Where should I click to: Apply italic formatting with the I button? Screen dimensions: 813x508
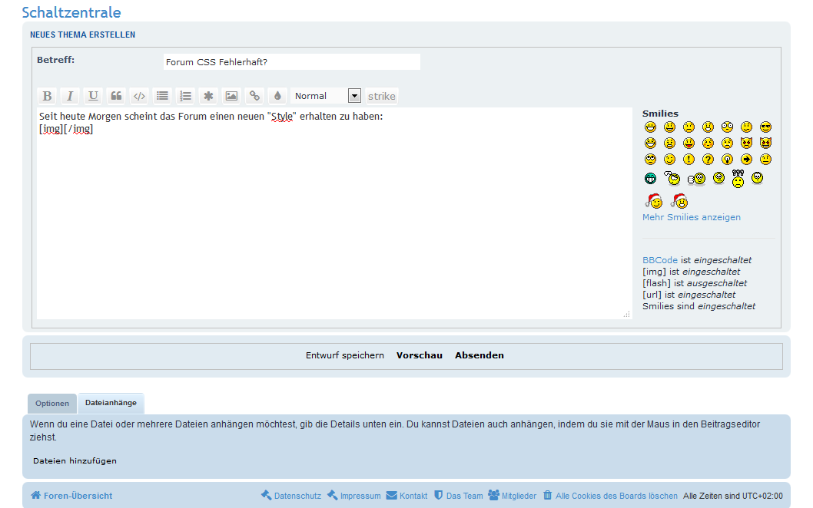click(70, 96)
